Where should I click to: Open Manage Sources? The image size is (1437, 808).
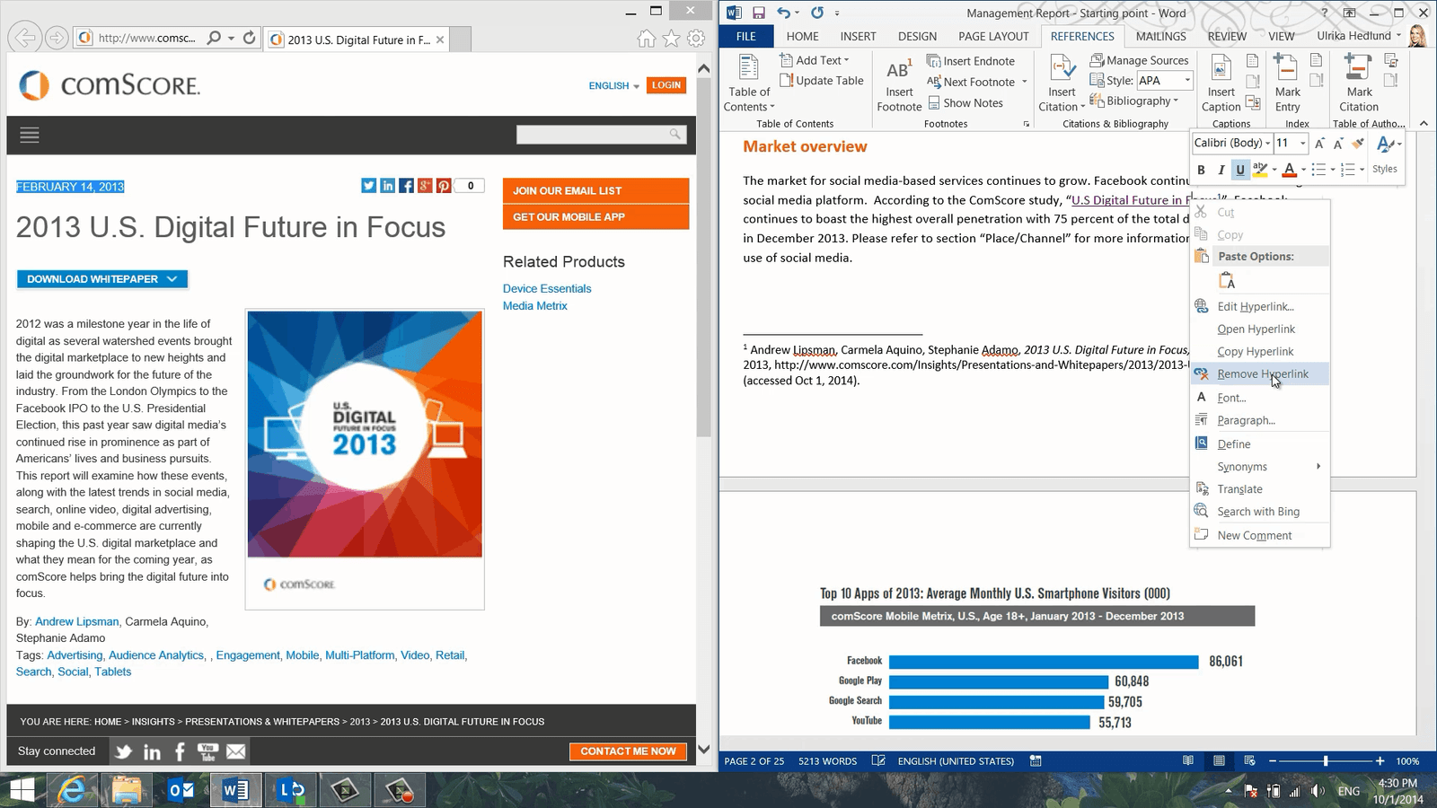tap(1139, 60)
